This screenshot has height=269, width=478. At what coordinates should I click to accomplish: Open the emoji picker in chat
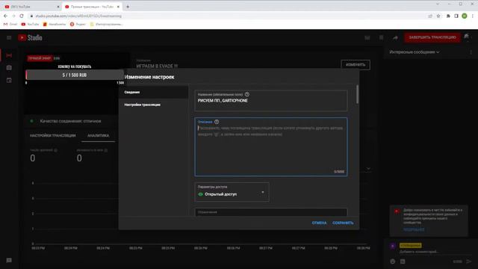point(393,262)
